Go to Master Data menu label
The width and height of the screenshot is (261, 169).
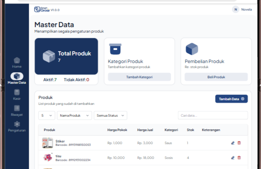(x=17, y=82)
